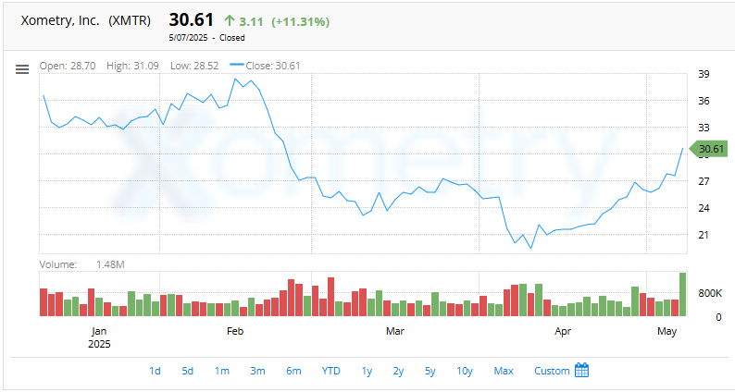
Task: Select the 5d time range
Action: pyautogui.click(x=187, y=371)
